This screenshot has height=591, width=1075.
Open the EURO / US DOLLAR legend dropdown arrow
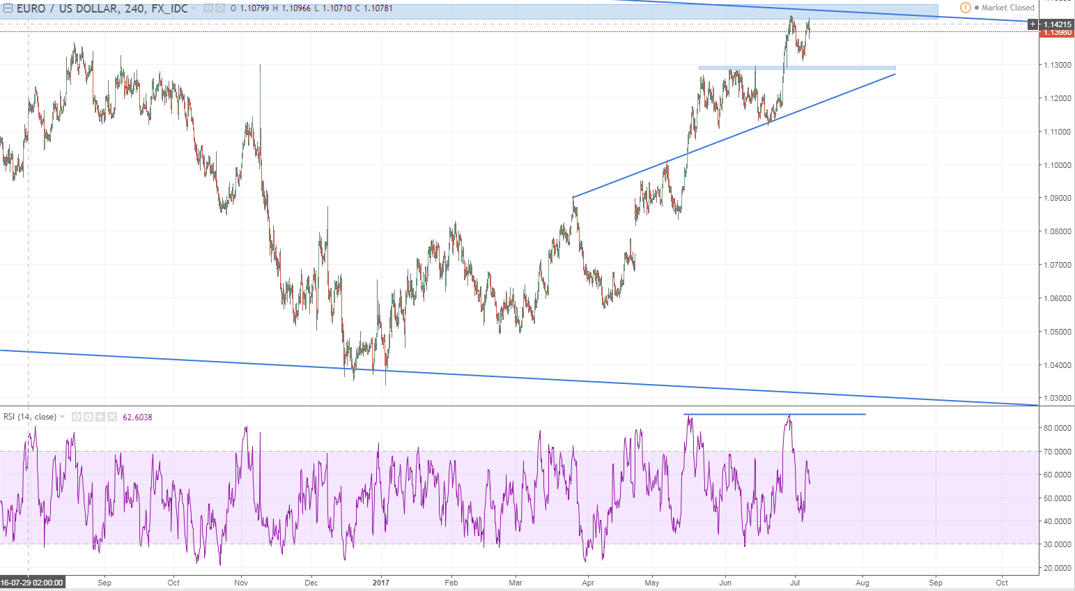[194, 9]
